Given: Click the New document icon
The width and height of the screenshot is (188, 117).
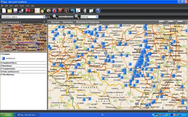Looking at the screenshot, I should 4,11.
